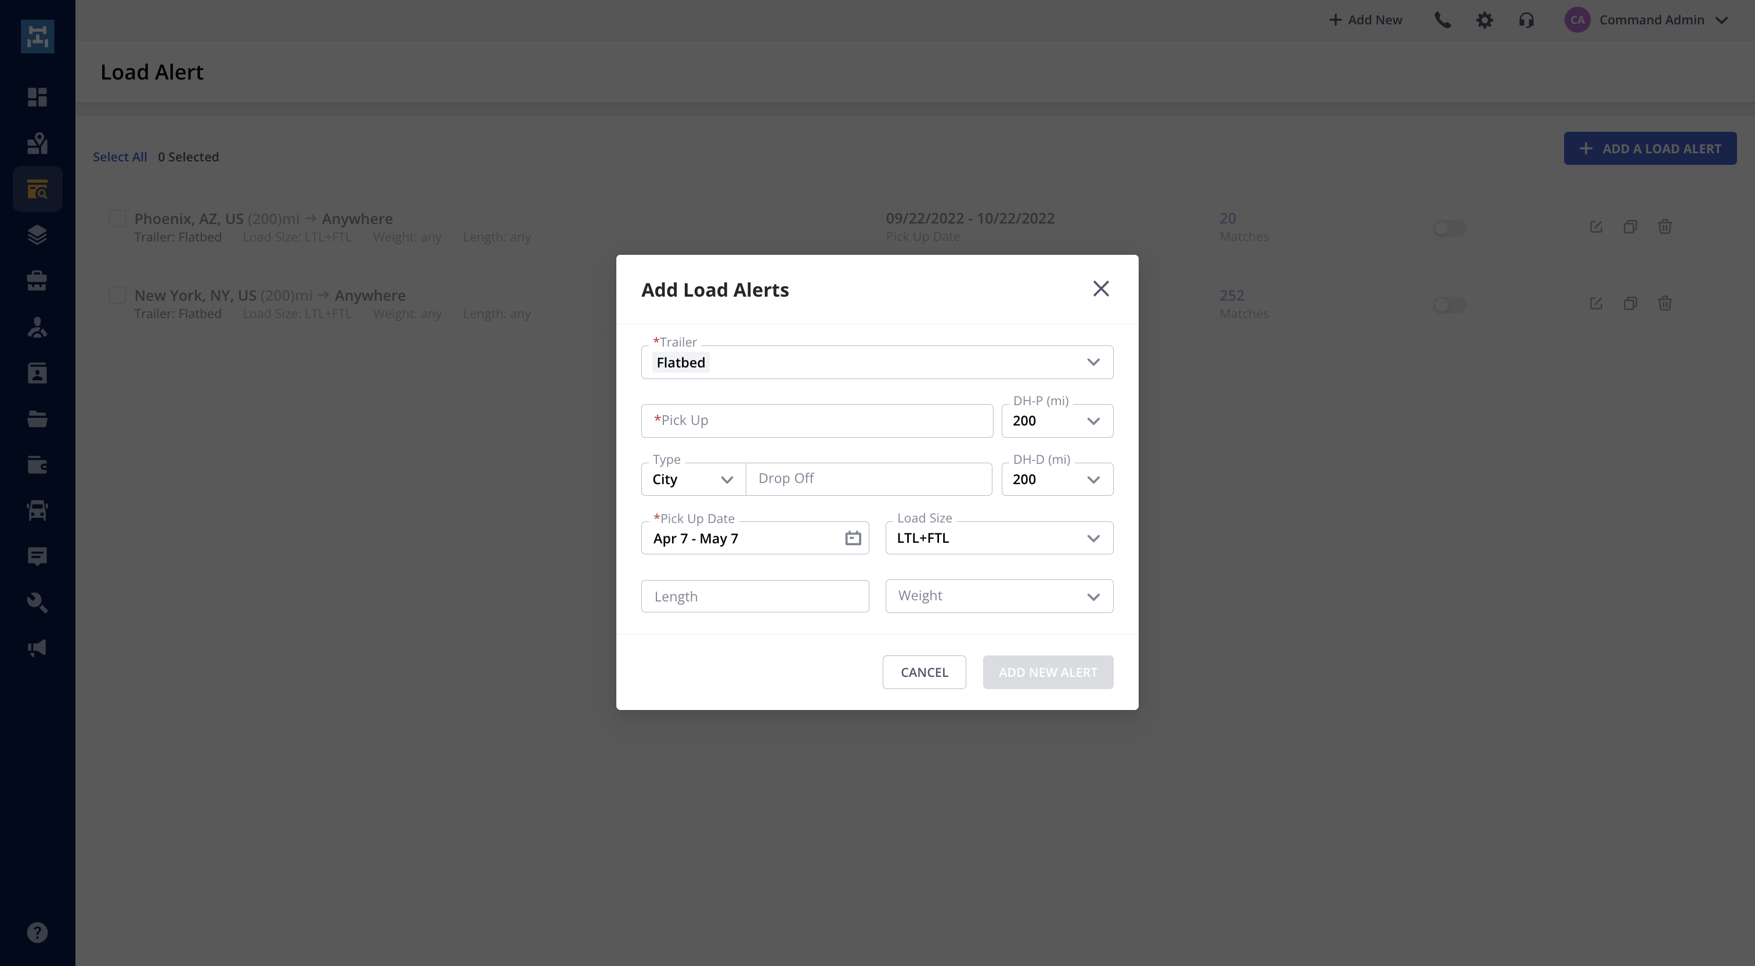
Task: Open the folder sidebar icon
Action: pos(38,419)
